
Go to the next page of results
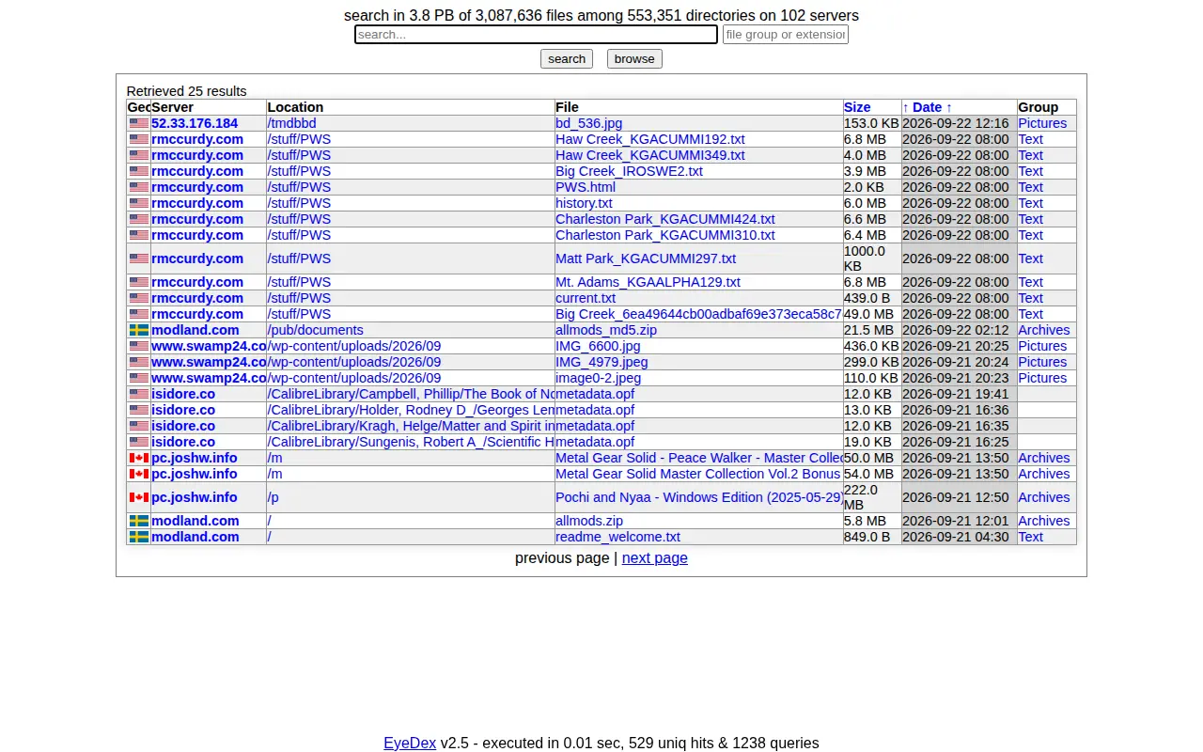click(x=655, y=558)
